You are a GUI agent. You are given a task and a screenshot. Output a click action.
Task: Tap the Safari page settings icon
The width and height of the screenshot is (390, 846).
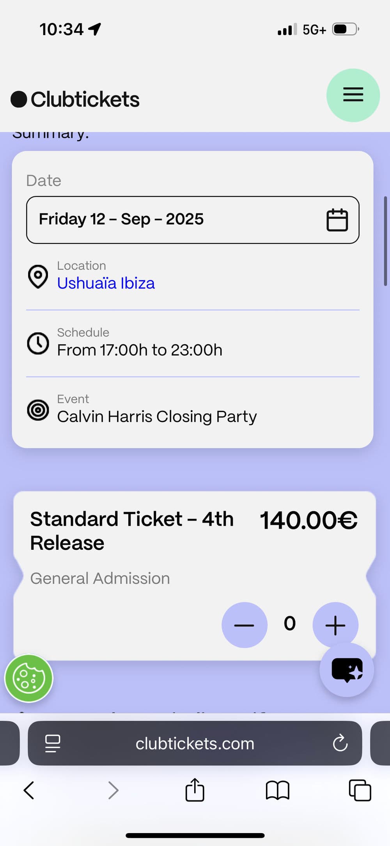(53, 743)
